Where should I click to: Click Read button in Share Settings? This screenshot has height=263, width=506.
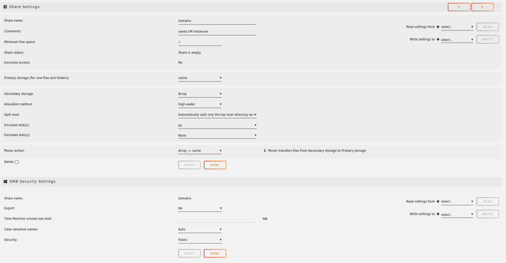[488, 27]
